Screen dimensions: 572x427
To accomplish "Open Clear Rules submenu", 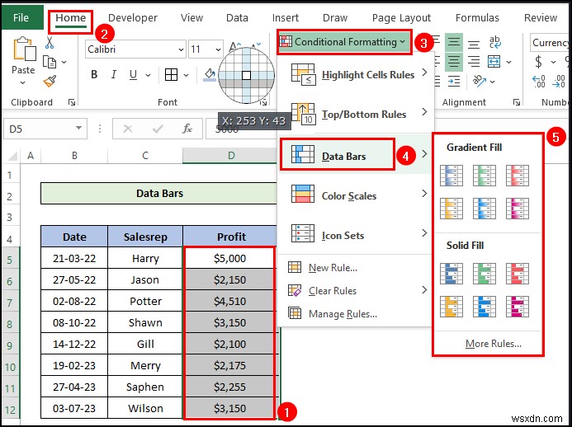I will pyautogui.click(x=356, y=291).
